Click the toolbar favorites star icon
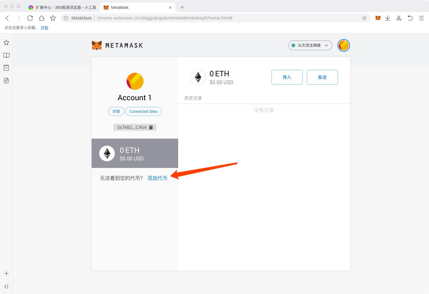The image size is (429, 294). 53,18
